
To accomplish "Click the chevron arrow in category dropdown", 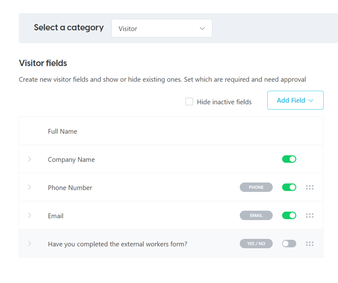I will [202, 28].
